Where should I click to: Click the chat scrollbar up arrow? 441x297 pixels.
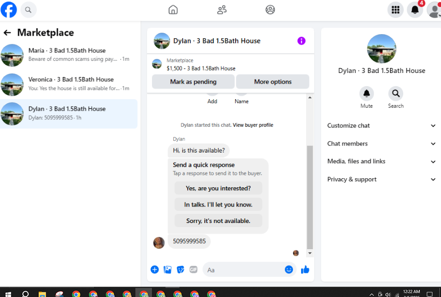tap(310, 98)
